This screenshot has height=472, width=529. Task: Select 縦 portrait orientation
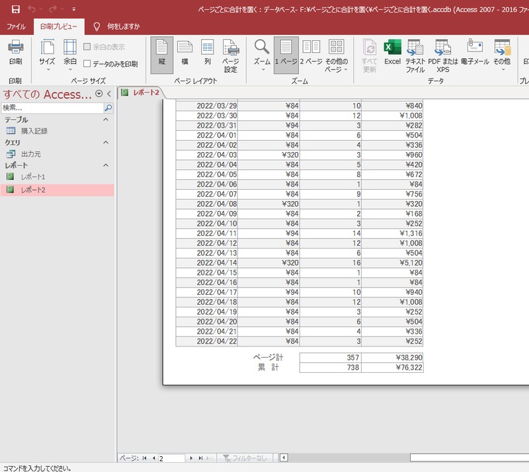[x=162, y=55]
